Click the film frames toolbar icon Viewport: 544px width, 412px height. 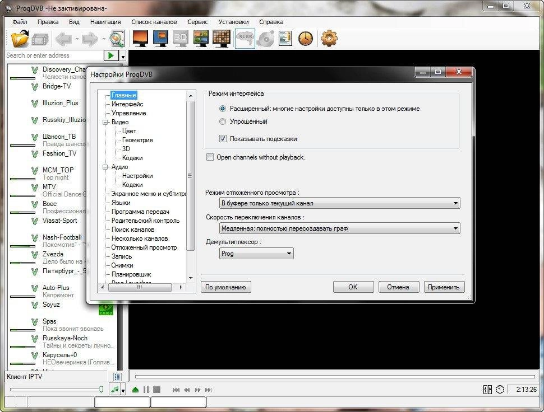point(40,39)
